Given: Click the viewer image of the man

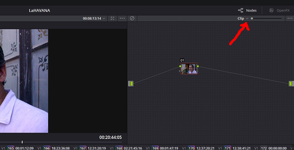Looking at the screenshot, I should [x=24, y=81].
